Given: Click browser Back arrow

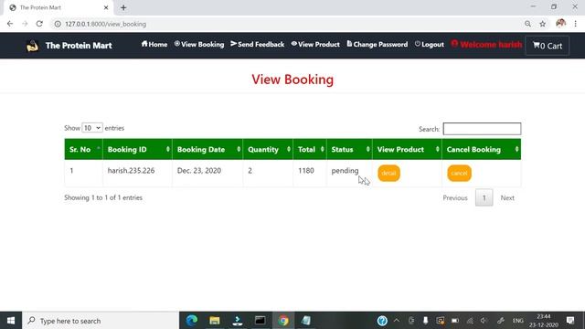Looking at the screenshot, I should tap(10, 24).
